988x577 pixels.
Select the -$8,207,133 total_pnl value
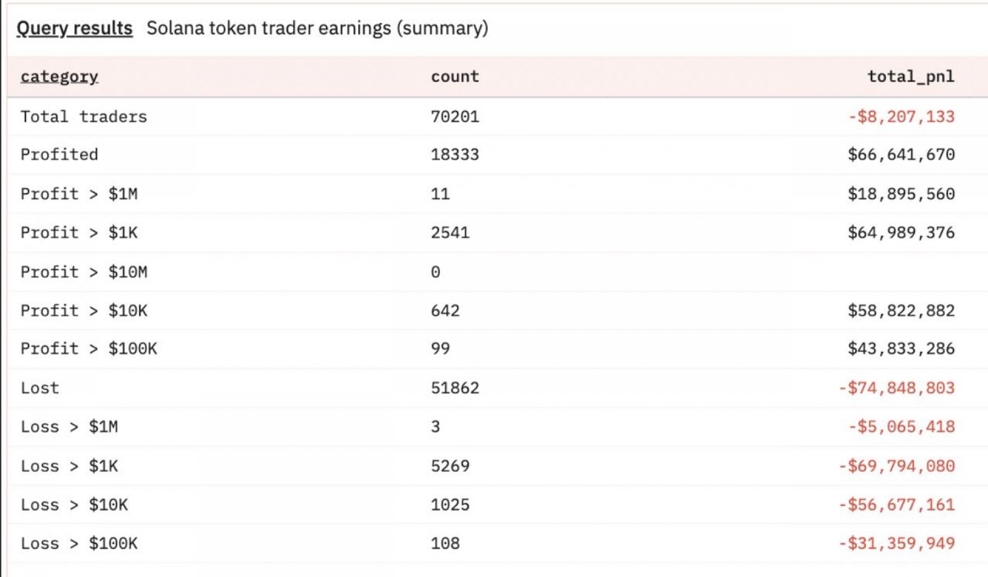pyautogui.click(x=901, y=117)
